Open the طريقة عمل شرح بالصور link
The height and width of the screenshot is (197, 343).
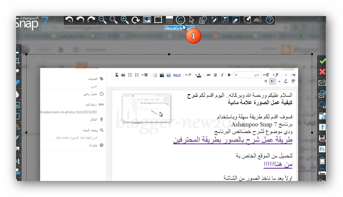pos(233,140)
